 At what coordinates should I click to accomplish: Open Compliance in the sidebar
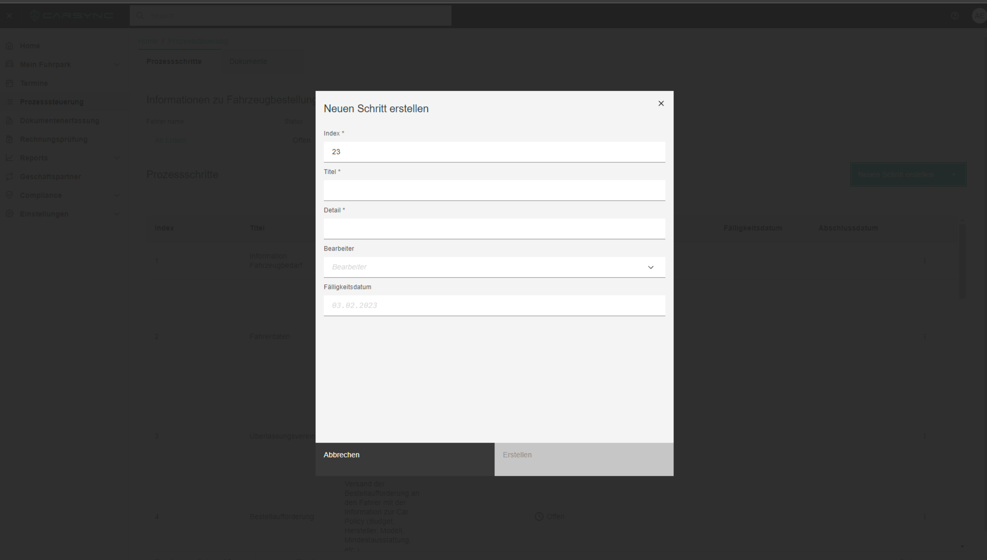pos(40,195)
